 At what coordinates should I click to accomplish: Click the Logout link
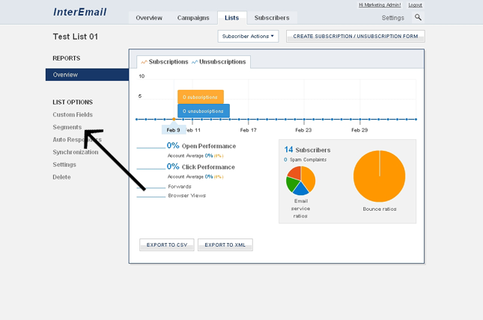[415, 5]
